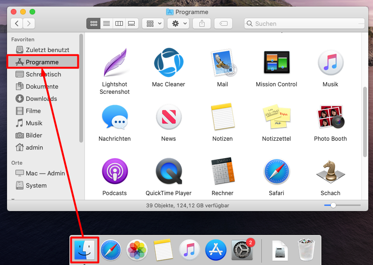This screenshot has height=265, width=373.
Task: Go back in Finder history
Action: point(16,23)
